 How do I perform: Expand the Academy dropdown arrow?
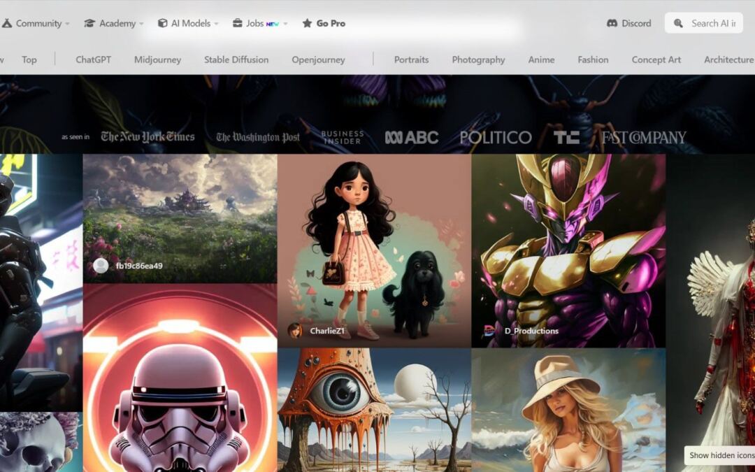coord(141,24)
